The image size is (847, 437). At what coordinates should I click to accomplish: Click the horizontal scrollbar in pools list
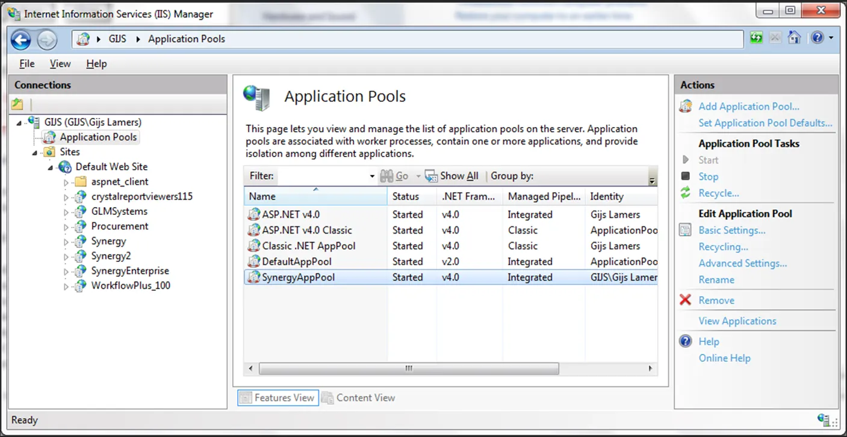[408, 368]
